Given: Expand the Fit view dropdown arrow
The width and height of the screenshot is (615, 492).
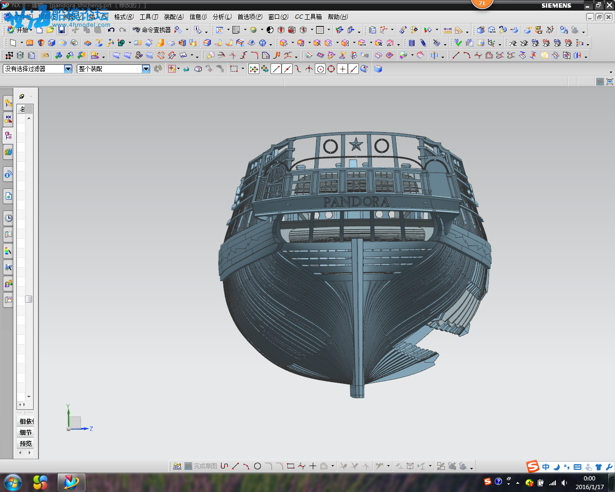Looking at the screenshot, I should point(228,30).
